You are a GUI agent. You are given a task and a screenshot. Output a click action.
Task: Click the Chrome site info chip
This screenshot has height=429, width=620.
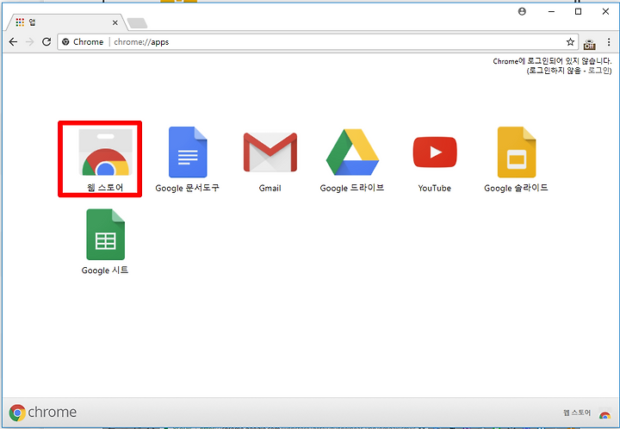83,42
